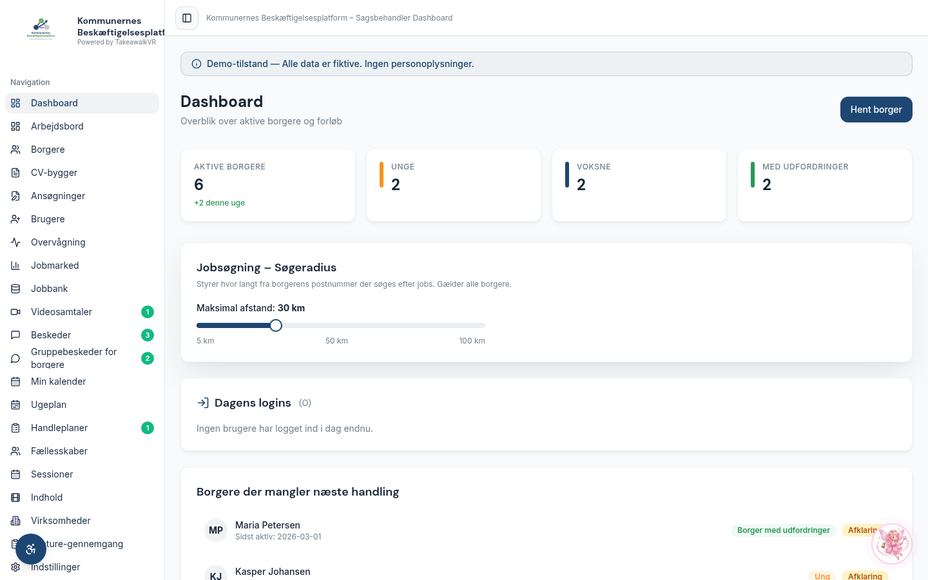Image resolution: width=928 pixels, height=580 pixels.
Task: Click the Overvågning activity icon
Action: (15, 242)
